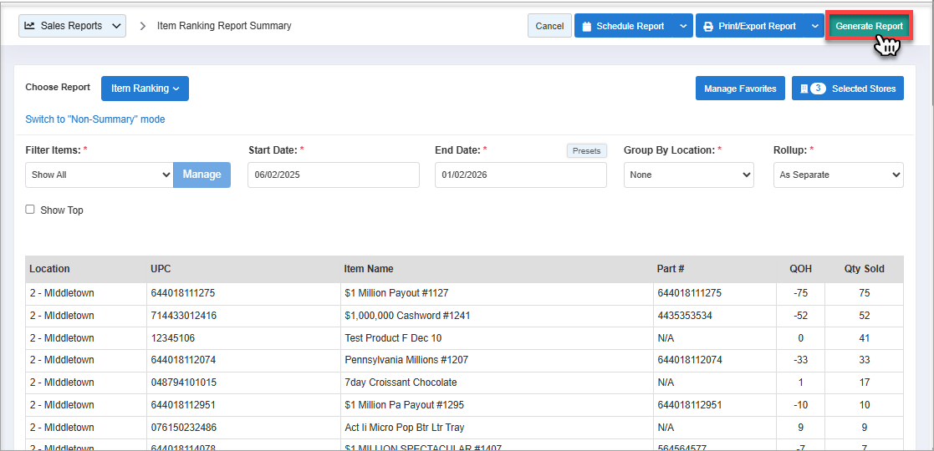
Task: Open the Print/Export Report dropdown arrow
Action: [814, 27]
